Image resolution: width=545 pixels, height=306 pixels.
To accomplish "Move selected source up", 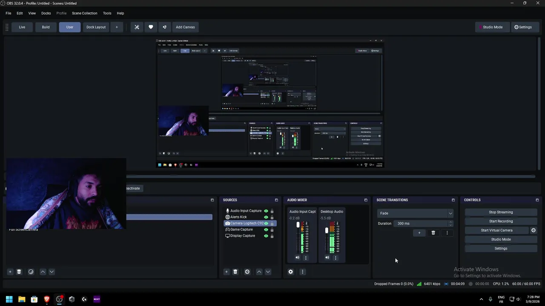I will 259,272.
